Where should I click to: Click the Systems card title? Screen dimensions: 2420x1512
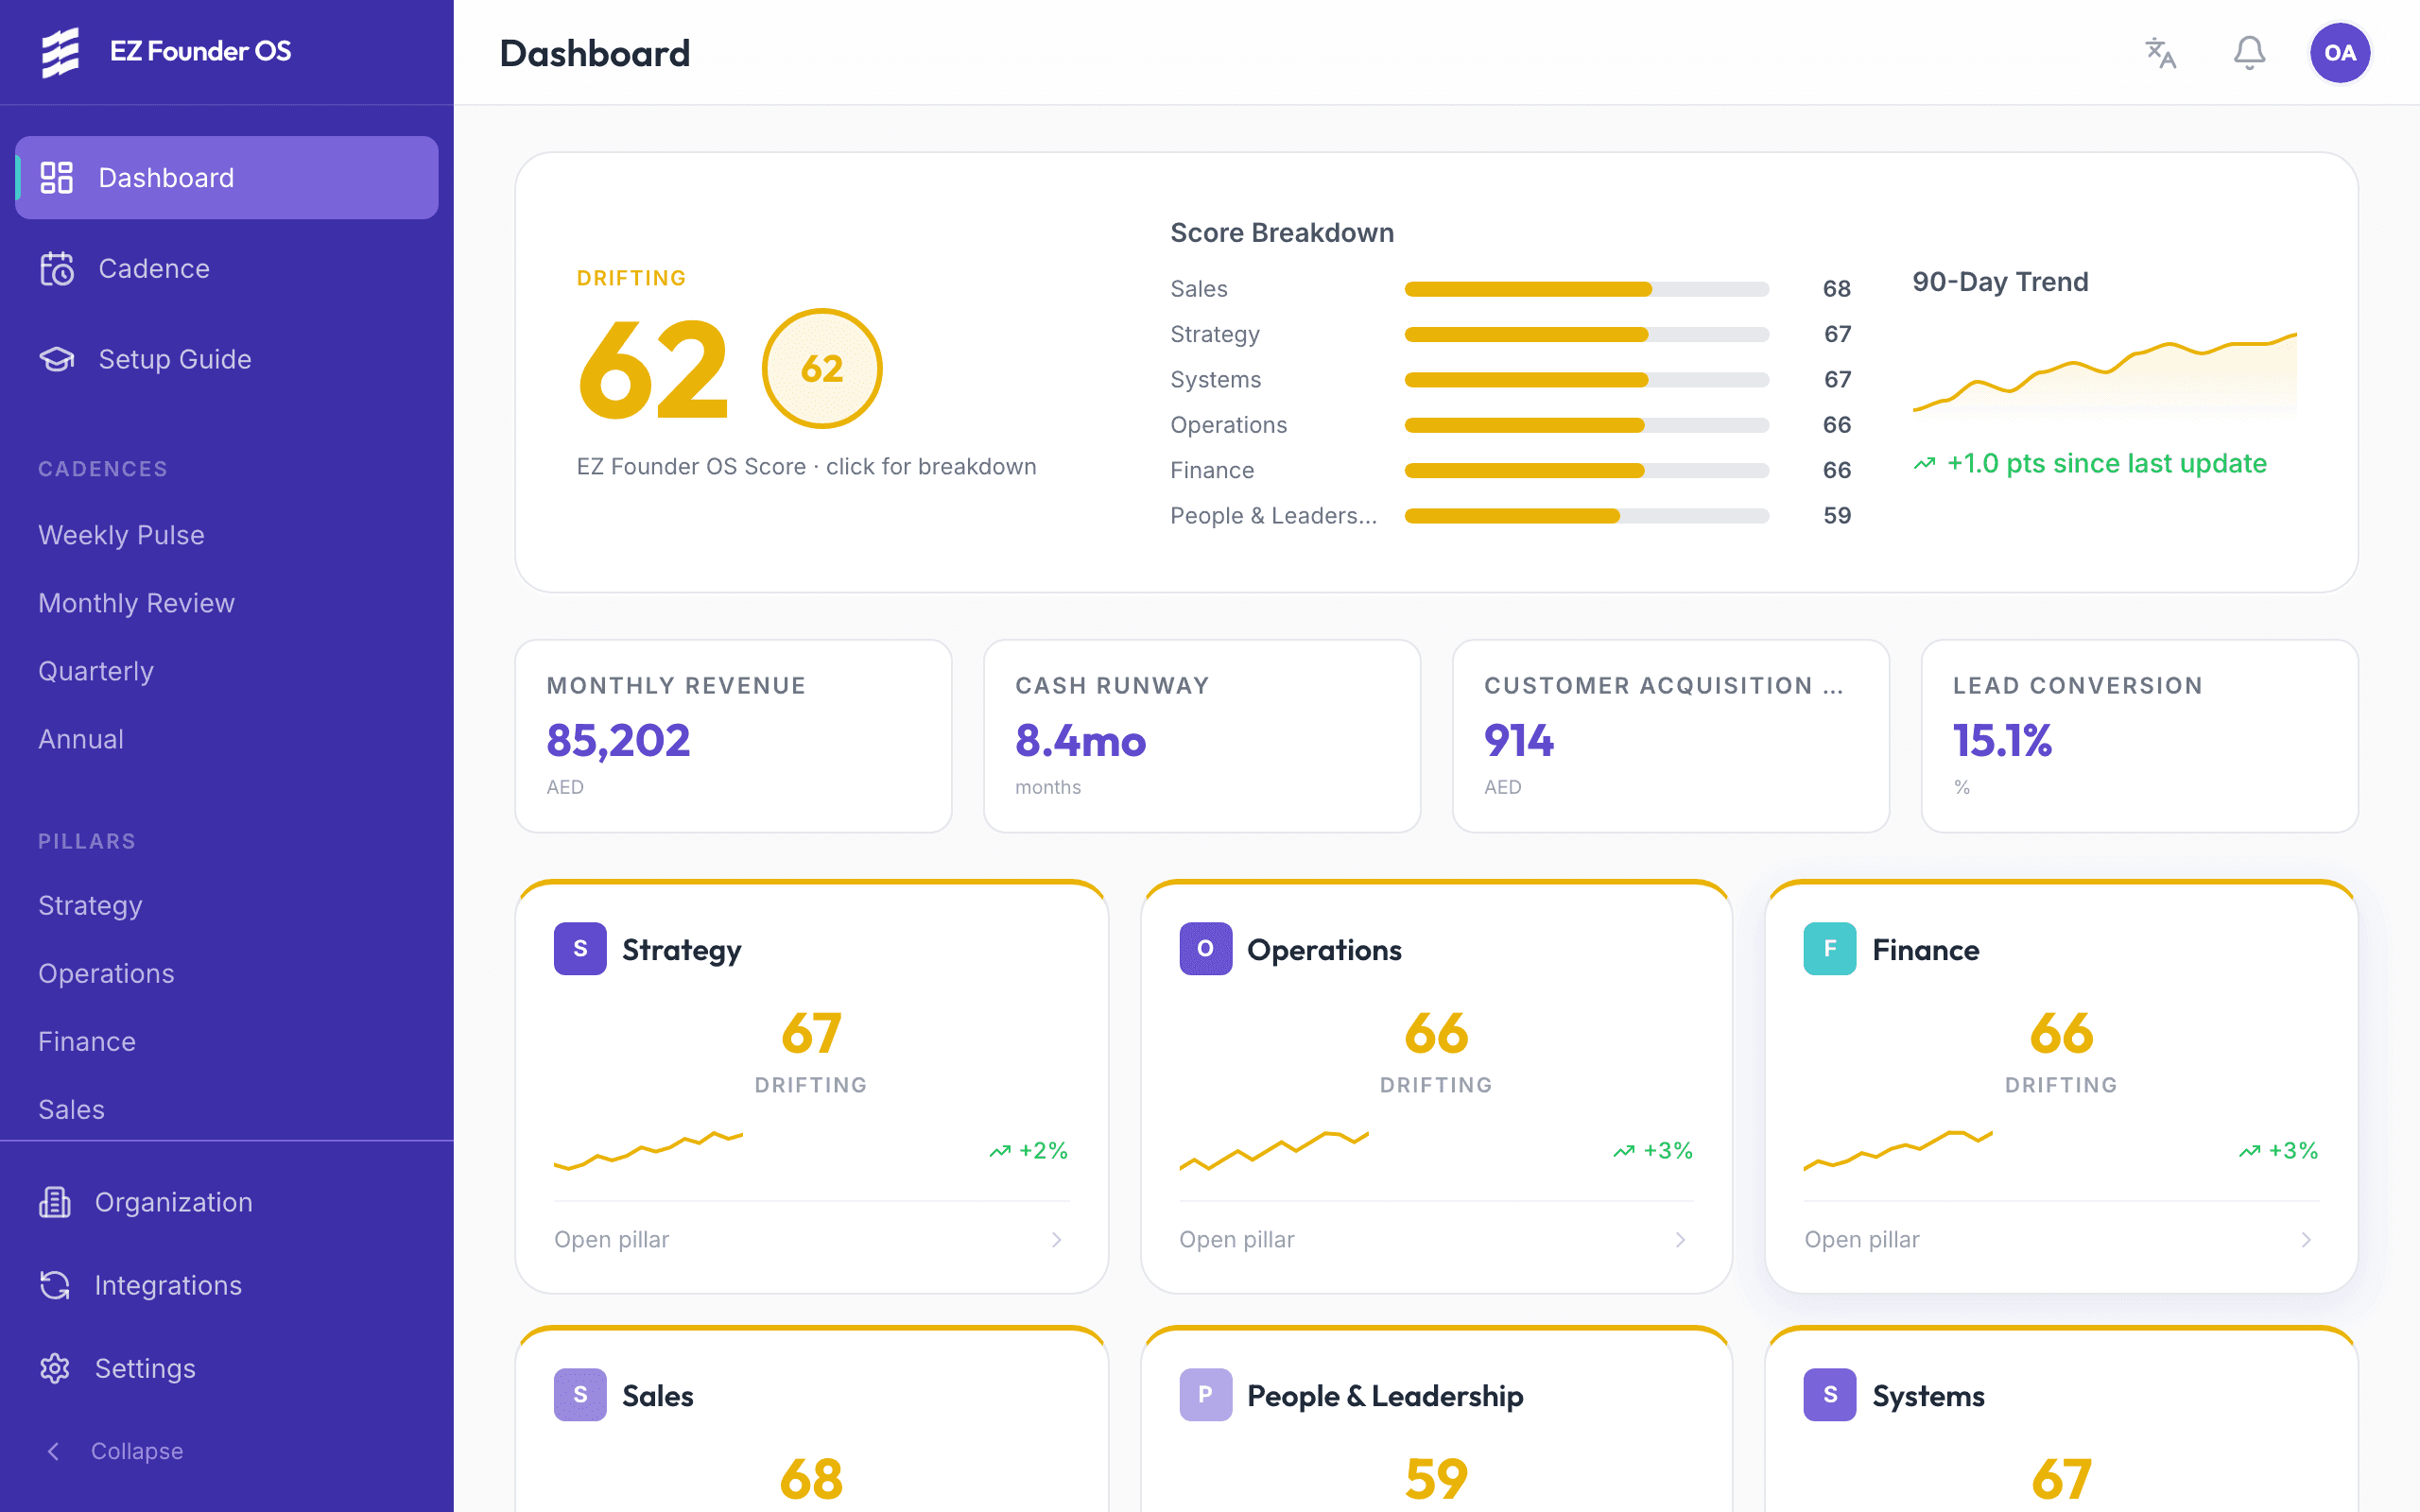[x=1928, y=1395]
